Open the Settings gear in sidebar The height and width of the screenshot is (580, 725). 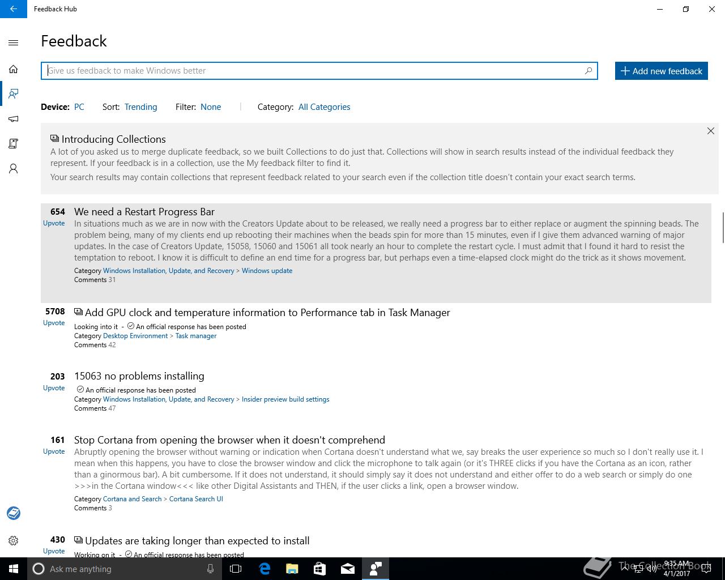point(14,541)
